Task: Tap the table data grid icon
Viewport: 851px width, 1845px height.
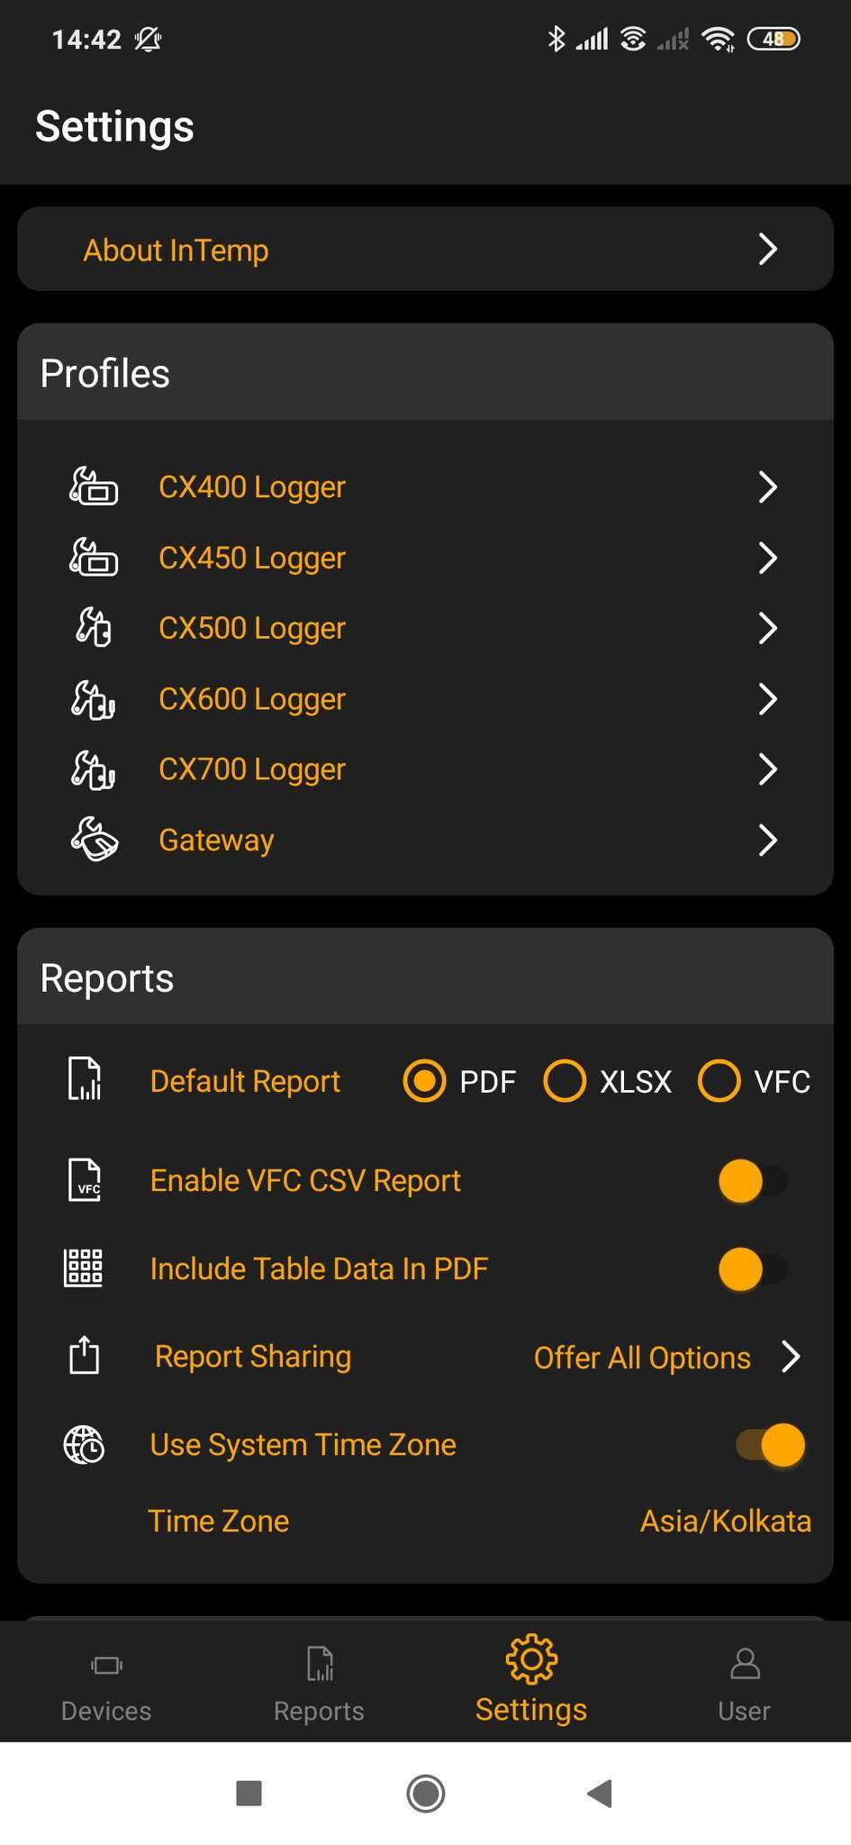Action: (85, 1268)
